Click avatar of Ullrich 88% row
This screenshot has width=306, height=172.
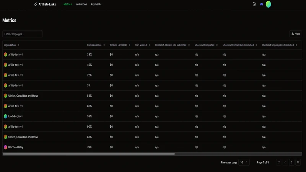pyautogui.click(x=5, y=137)
